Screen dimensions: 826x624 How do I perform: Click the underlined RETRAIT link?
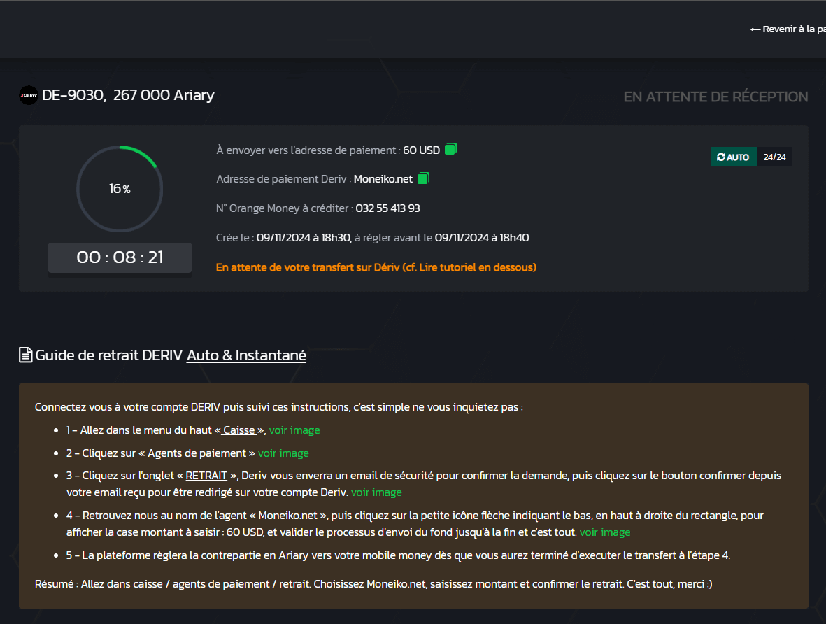coord(206,476)
